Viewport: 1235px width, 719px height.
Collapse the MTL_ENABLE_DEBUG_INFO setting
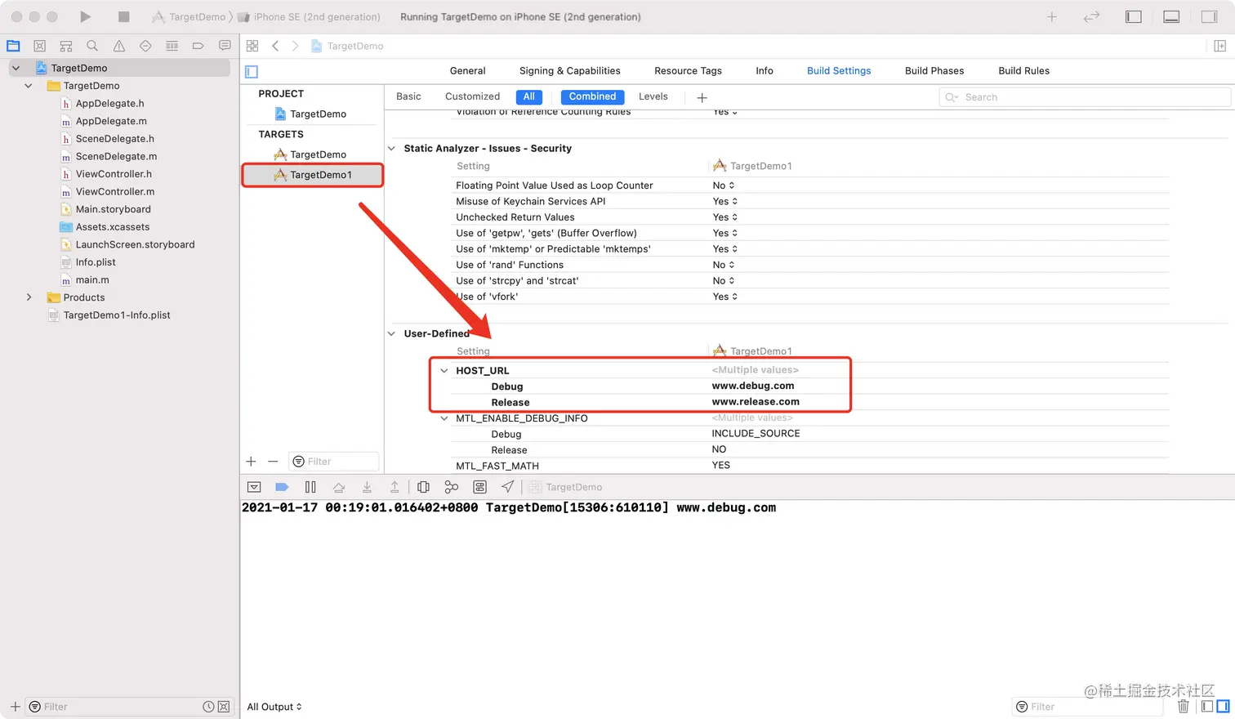coord(444,418)
